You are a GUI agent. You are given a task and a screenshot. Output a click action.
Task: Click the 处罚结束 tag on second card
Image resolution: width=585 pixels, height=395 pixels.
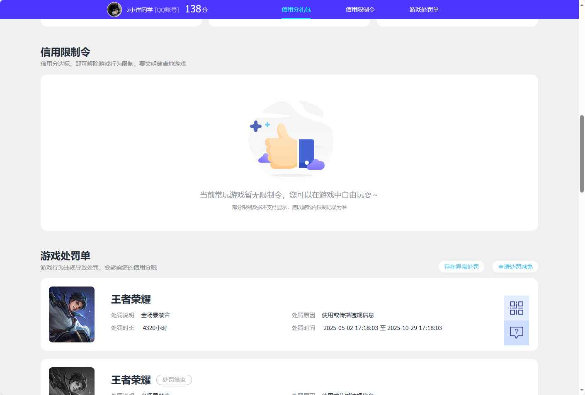[174, 380]
